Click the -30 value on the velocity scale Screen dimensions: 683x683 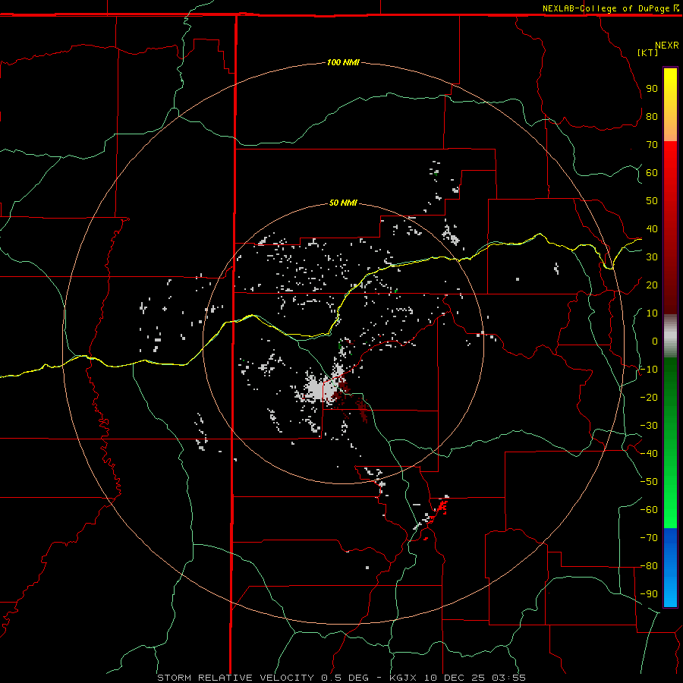[x=649, y=426]
